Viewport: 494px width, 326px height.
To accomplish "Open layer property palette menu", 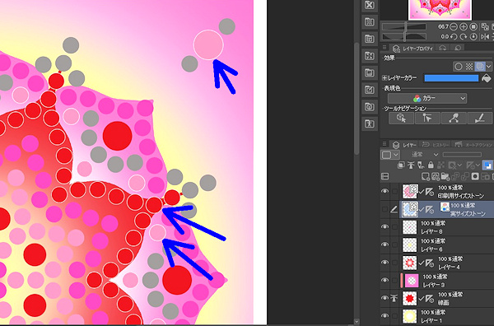I will point(384,48).
